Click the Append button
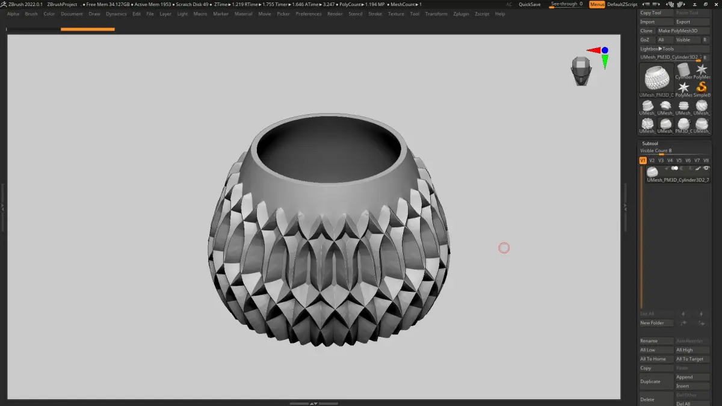722x406 pixels. pyautogui.click(x=693, y=377)
